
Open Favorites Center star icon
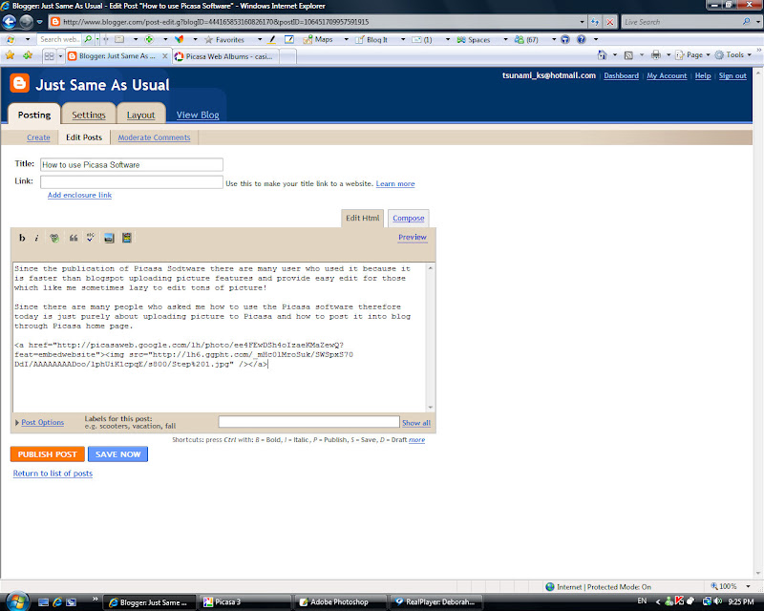coord(10,55)
